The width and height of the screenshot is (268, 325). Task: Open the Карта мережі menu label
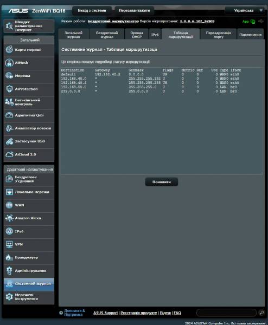click(x=28, y=50)
